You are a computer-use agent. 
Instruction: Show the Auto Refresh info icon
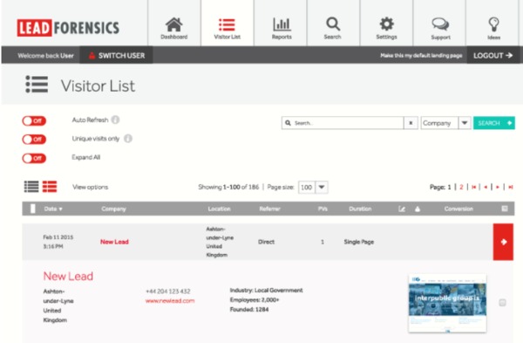(115, 120)
